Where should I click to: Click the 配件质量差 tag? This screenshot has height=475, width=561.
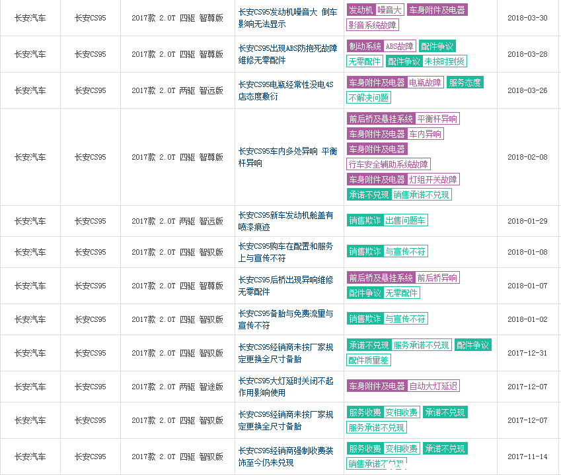(369, 360)
